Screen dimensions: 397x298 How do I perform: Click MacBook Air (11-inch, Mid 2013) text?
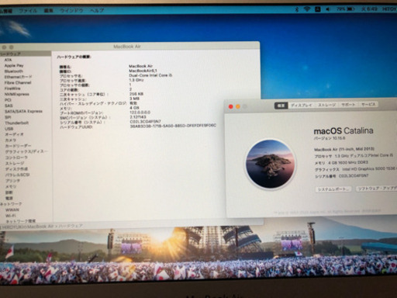344,149
